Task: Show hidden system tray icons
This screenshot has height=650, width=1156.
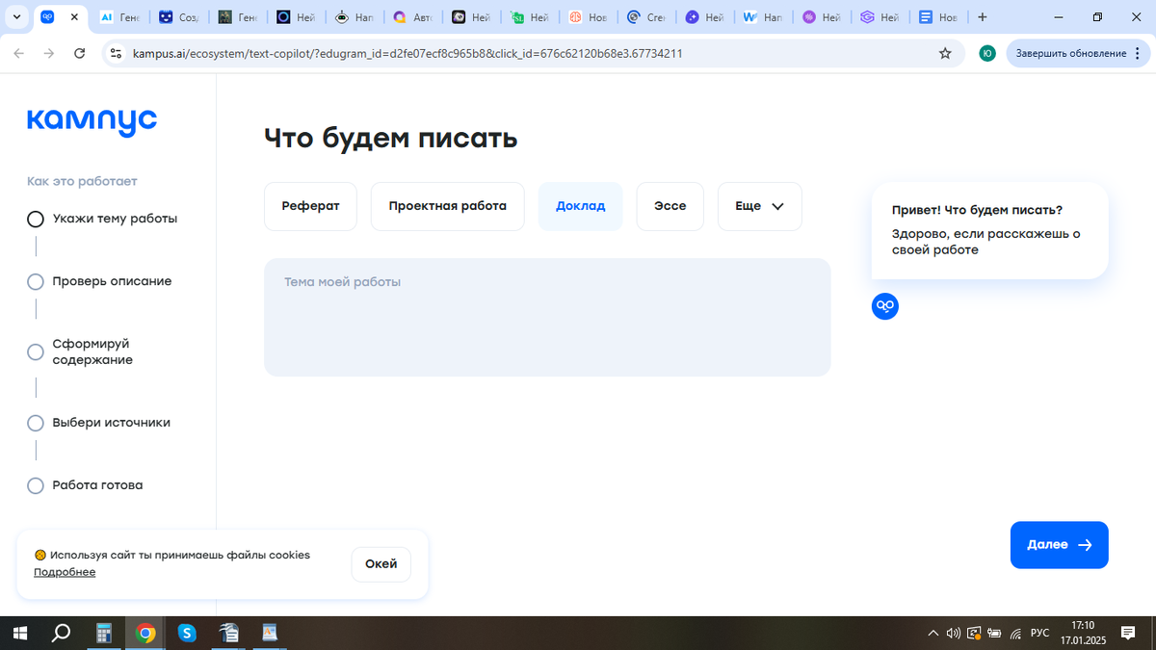Action: tap(933, 633)
